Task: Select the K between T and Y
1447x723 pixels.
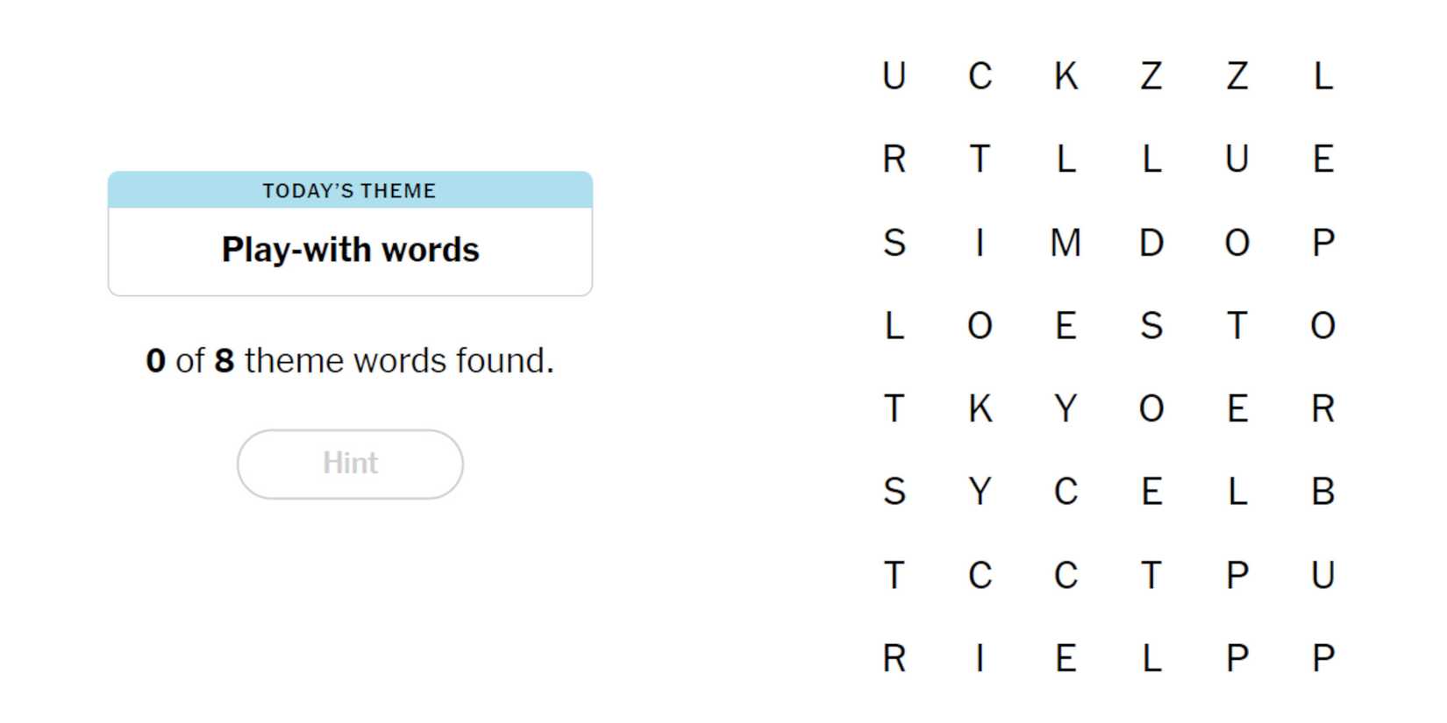Action: [x=980, y=408]
